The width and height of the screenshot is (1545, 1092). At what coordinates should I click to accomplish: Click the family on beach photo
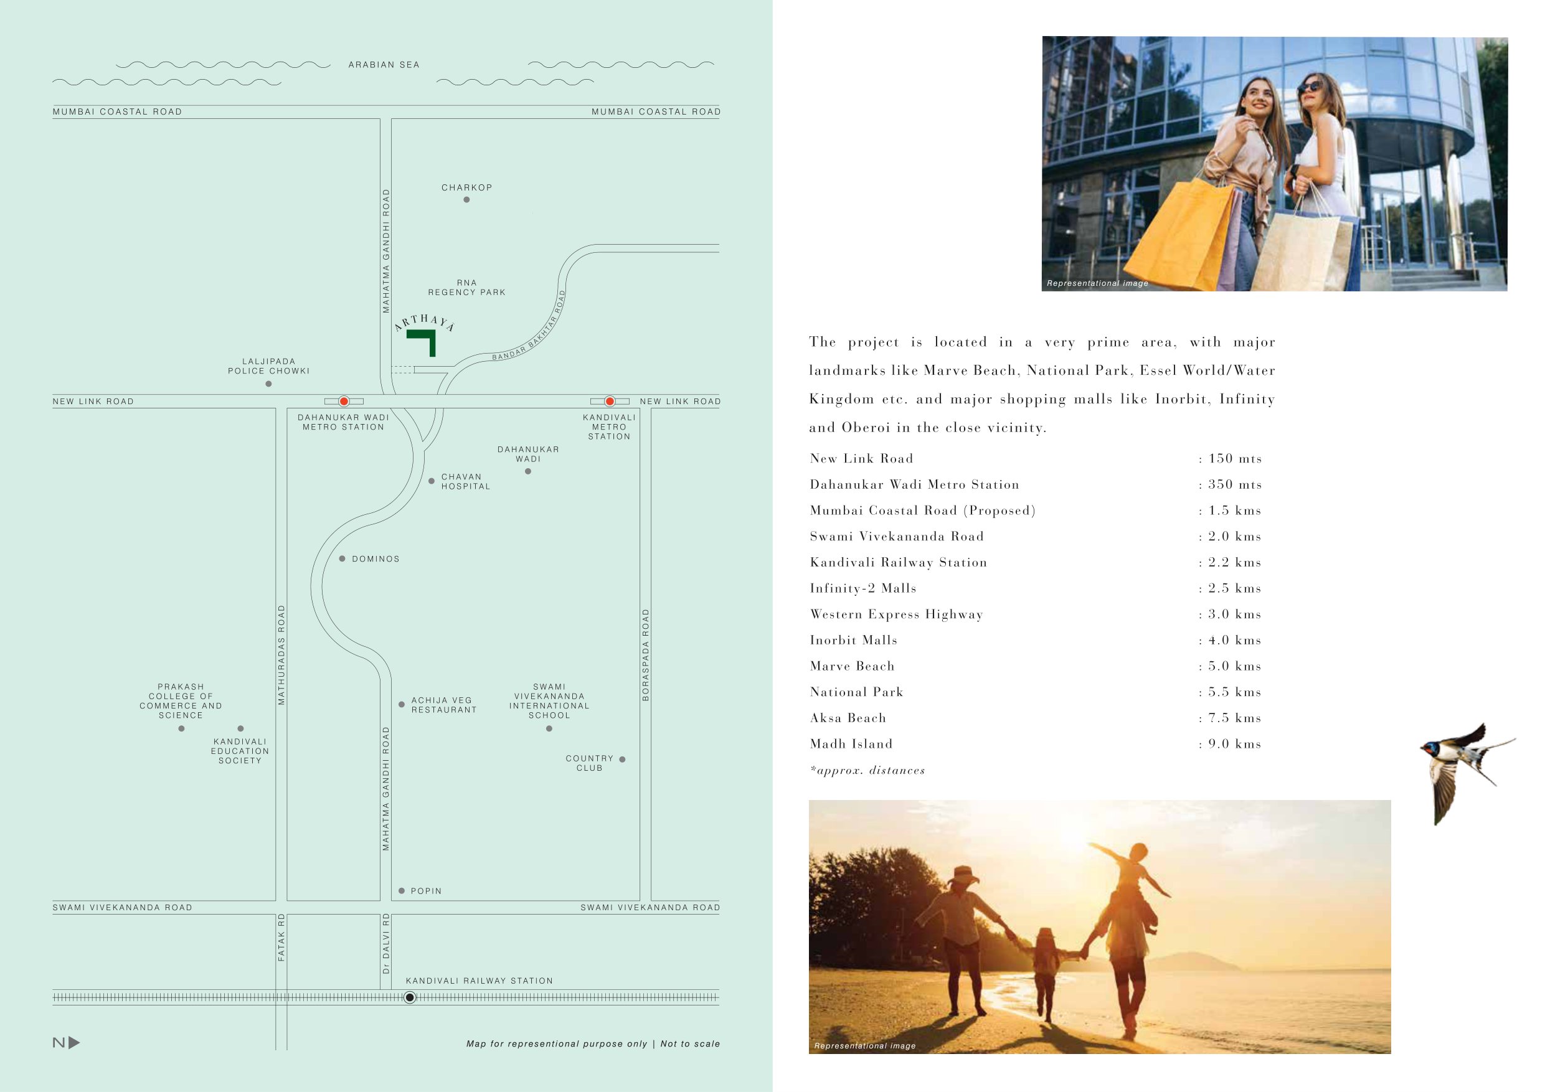[x=1100, y=927]
